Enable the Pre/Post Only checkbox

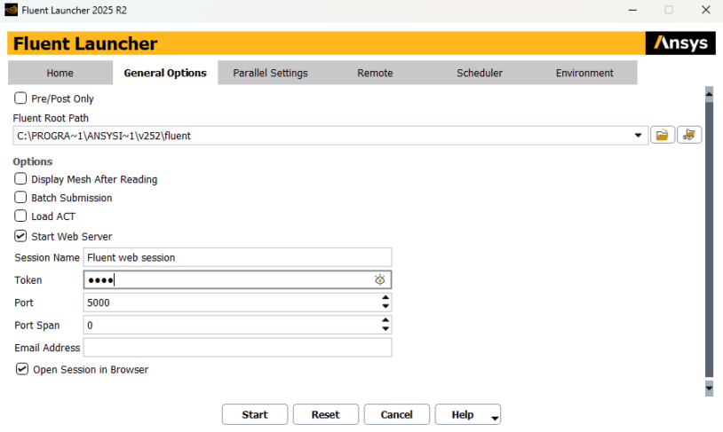(20, 98)
